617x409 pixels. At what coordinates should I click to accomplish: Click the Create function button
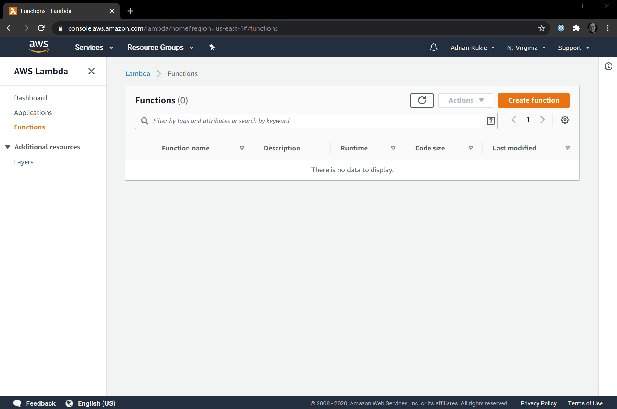534,100
